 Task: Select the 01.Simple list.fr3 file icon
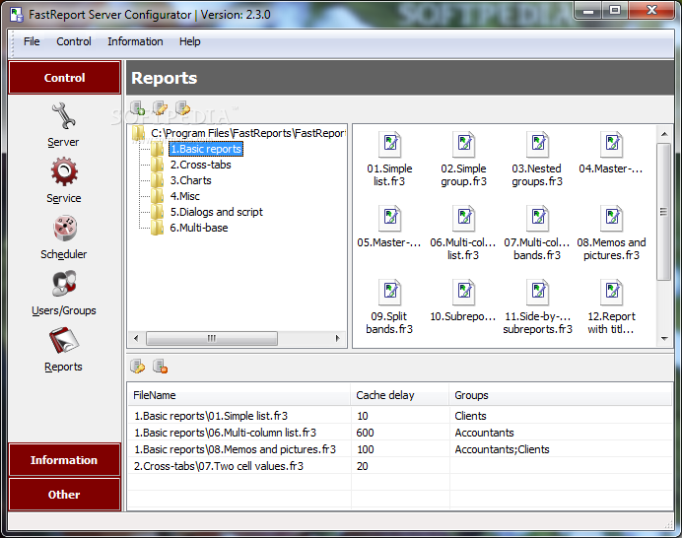tap(390, 144)
